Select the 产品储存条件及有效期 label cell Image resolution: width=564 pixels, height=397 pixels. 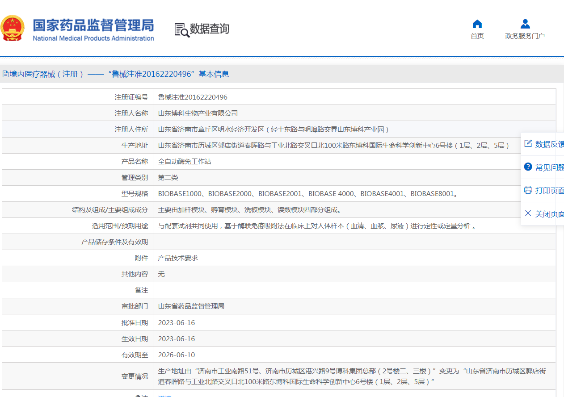pyautogui.click(x=77, y=242)
